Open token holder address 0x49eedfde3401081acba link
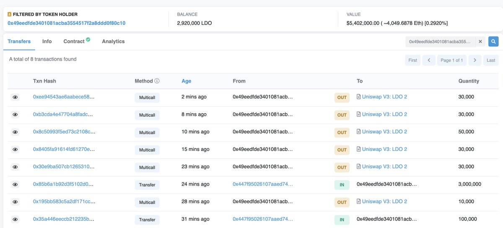 [66, 23]
